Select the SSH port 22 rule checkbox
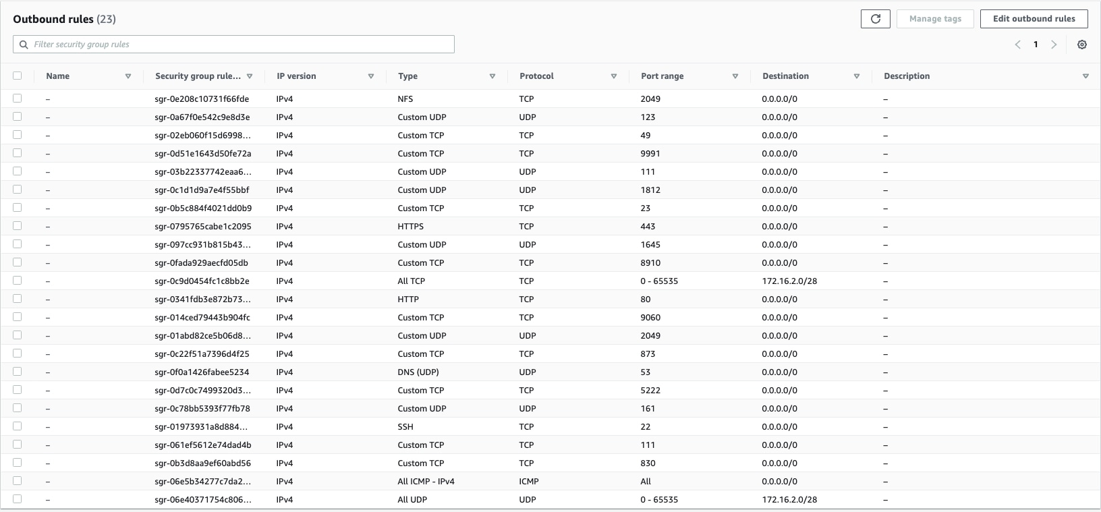Viewport: 1101px width, 512px height. [18, 426]
